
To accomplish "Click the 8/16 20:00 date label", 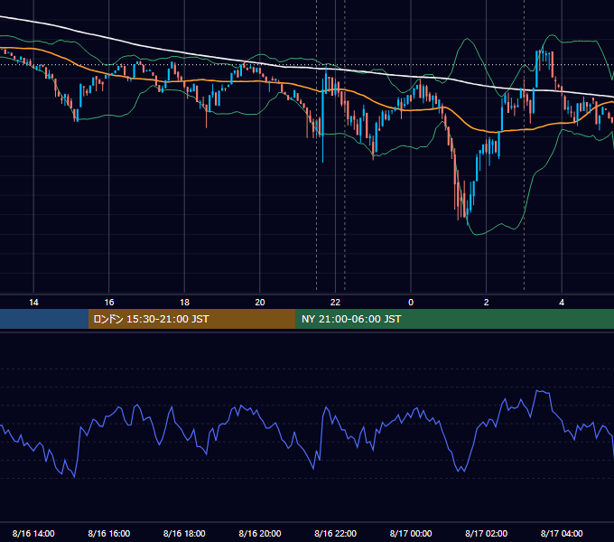I will click(x=260, y=533).
